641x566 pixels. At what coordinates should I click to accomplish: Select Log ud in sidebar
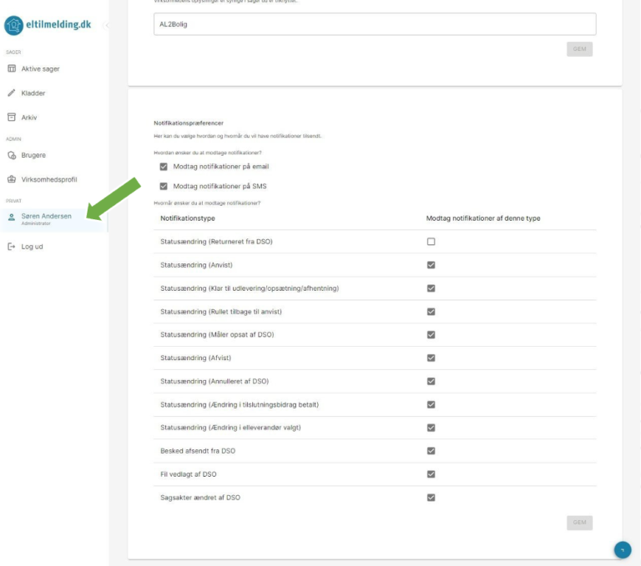(32, 247)
